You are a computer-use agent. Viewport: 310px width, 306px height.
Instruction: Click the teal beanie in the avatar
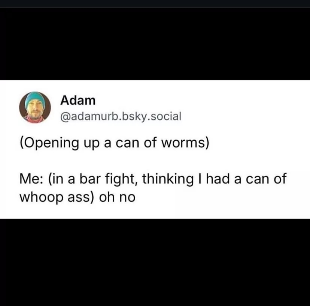35,98
